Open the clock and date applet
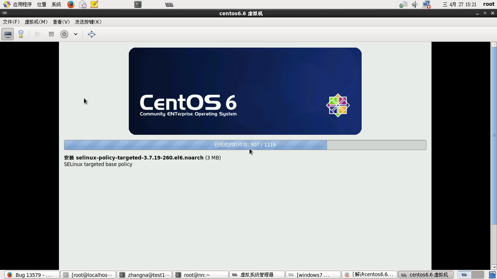Image resolution: width=497 pixels, height=279 pixels. point(459,4)
